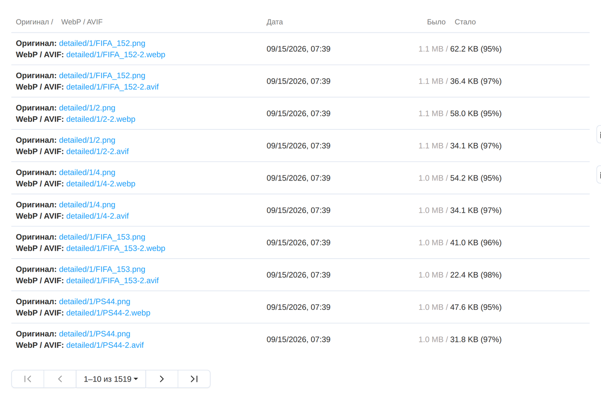
Task: Jump to the last page of results
Action: pyautogui.click(x=194, y=379)
